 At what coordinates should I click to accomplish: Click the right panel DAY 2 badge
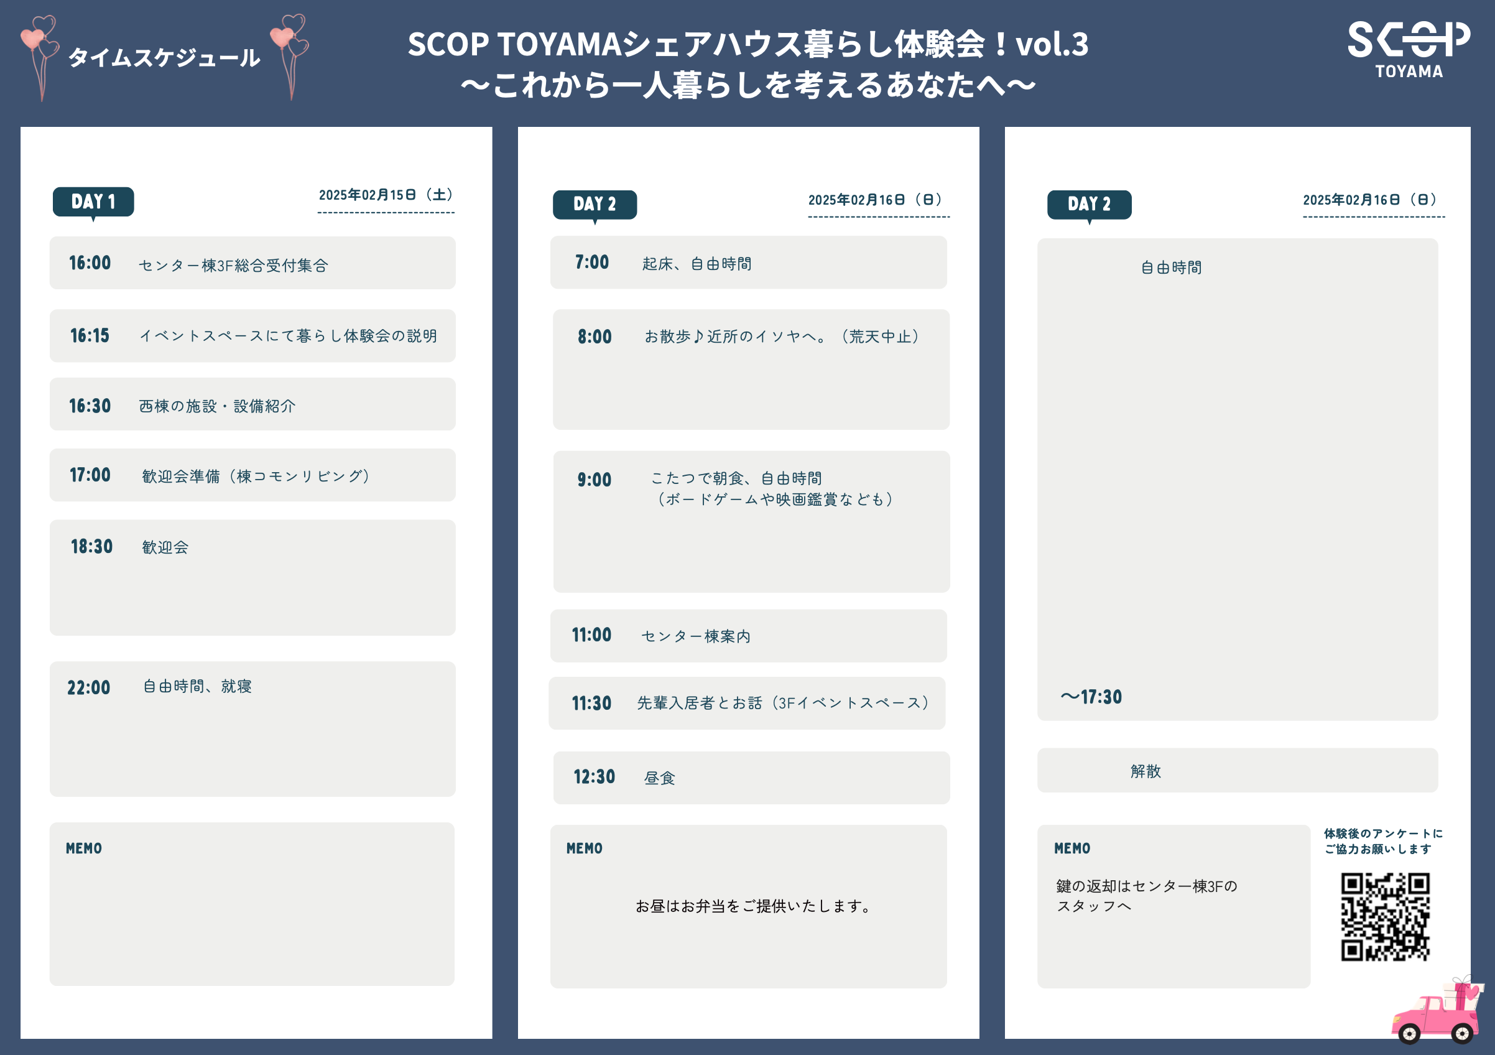[1089, 205]
